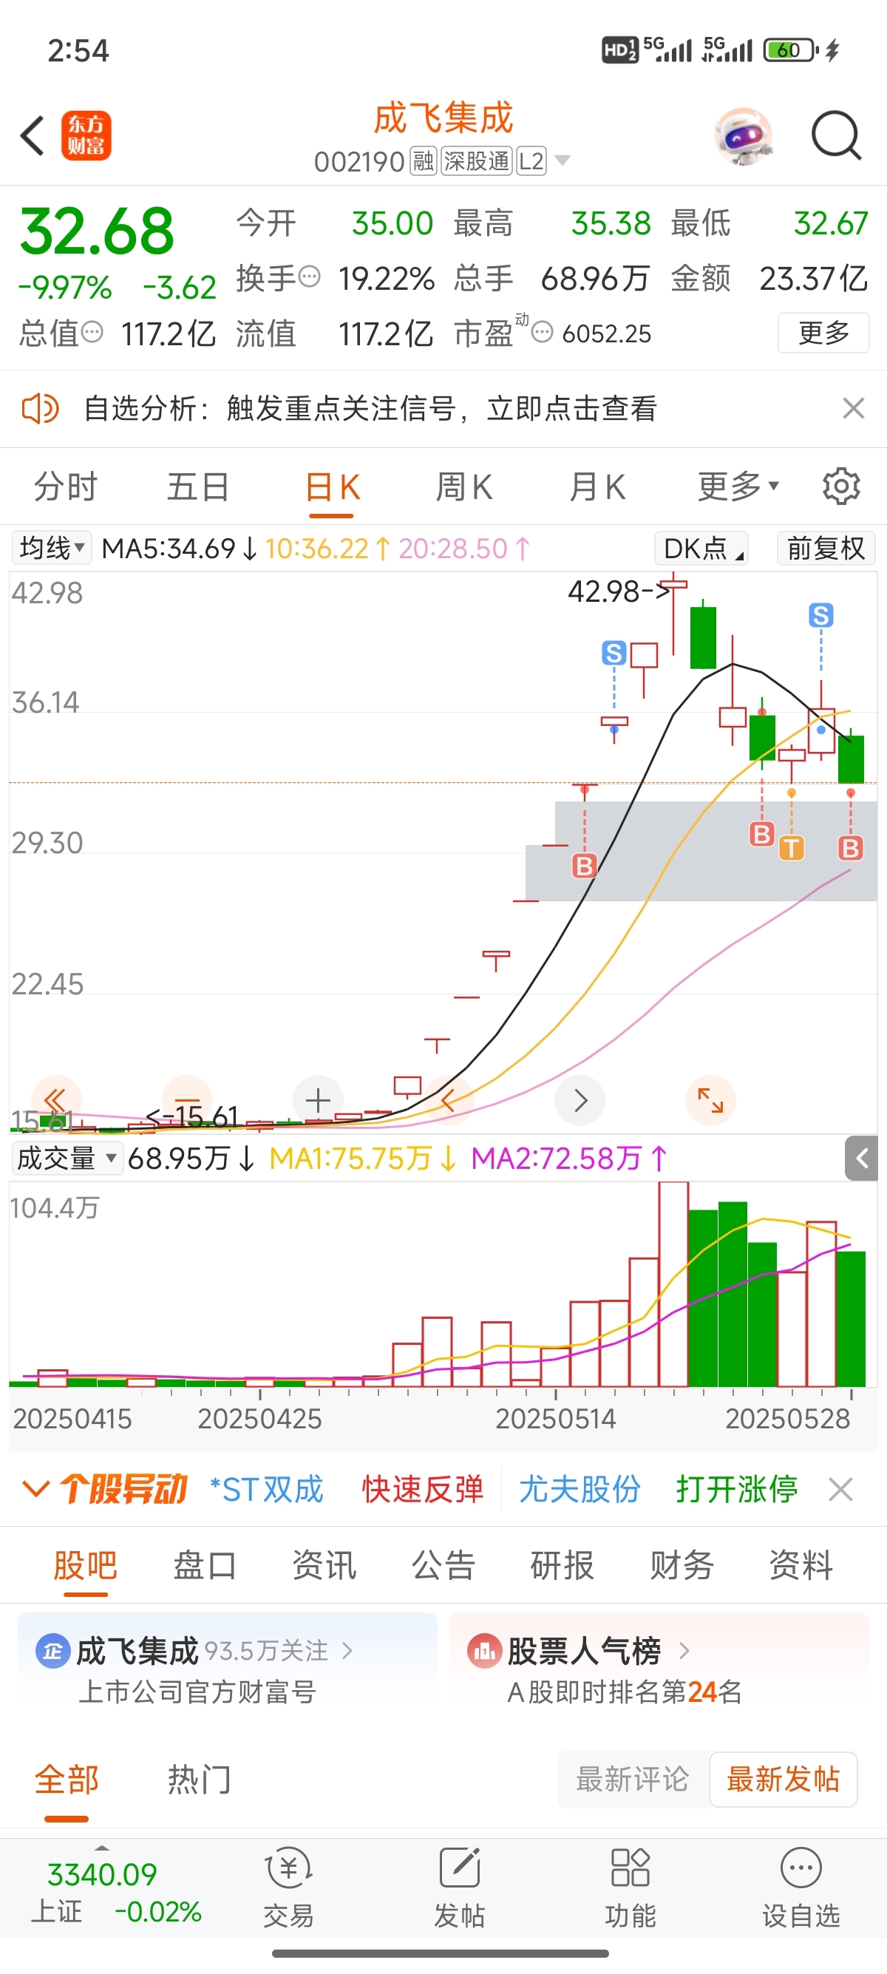
Task: Toggle 前复权 adjustment mode
Action: point(826,548)
